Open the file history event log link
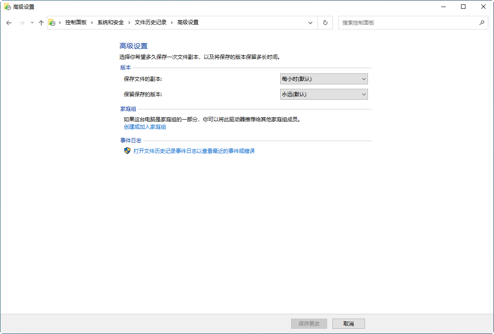Screen dimensions: 494x334 pos(193,151)
